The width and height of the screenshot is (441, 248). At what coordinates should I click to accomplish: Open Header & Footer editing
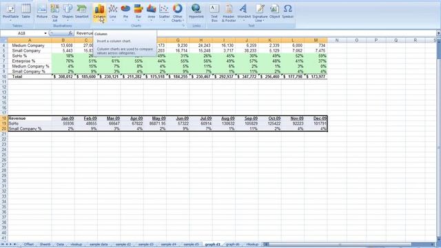pos(229,12)
